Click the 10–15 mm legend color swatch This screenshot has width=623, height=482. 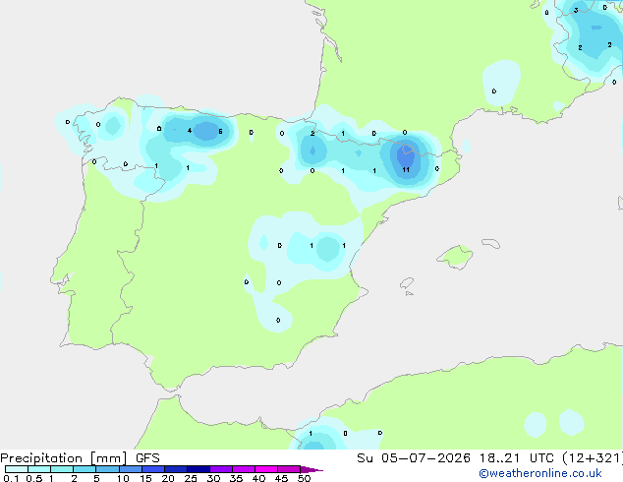pos(131,469)
